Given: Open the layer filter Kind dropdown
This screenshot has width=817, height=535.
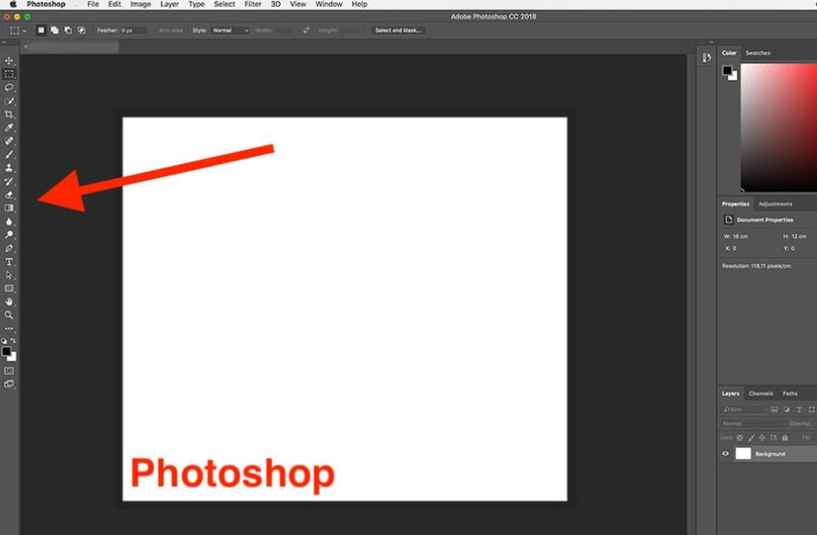Looking at the screenshot, I should point(744,409).
